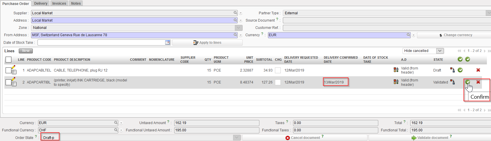Expand the Hide cancelled filter dropdown
The height and width of the screenshot is (141, 491).
440,51
